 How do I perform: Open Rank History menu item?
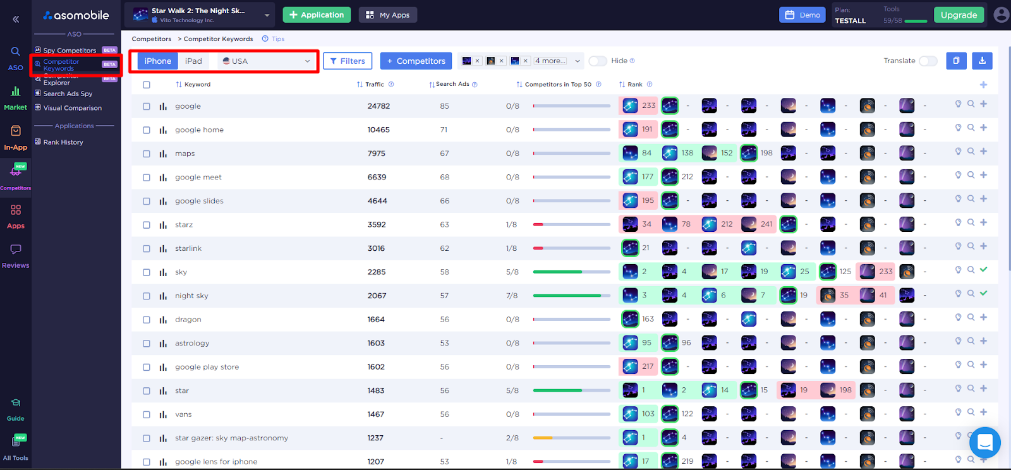[63, 142]
